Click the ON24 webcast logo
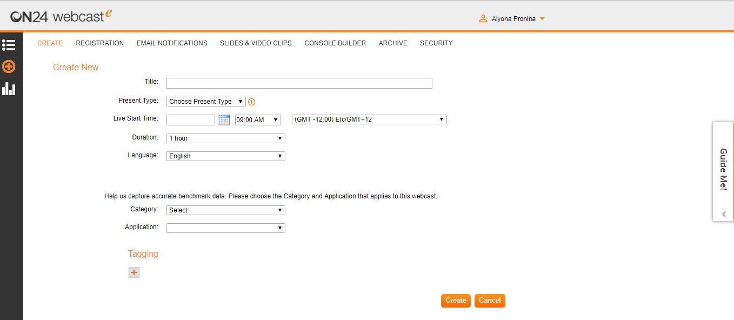 click(x=61, y=16)
